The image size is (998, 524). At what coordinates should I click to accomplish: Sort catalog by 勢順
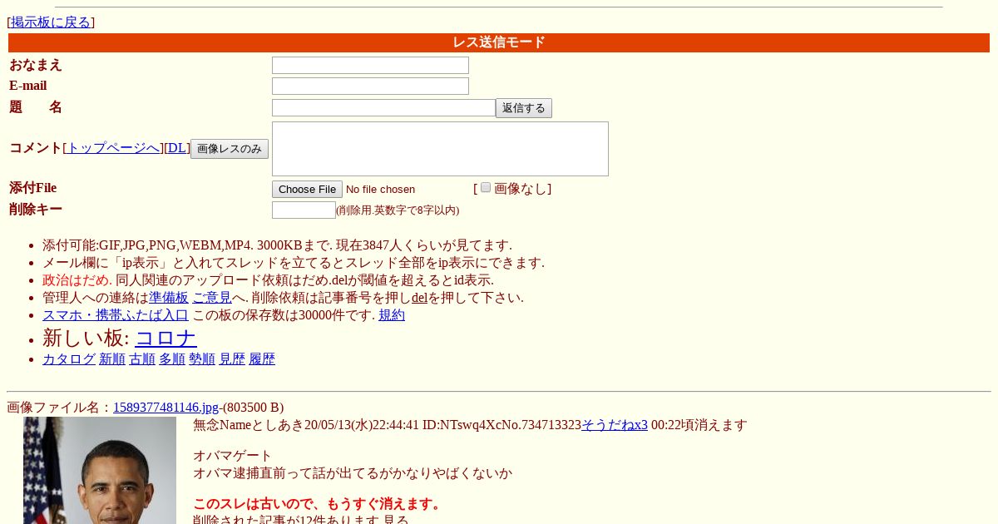(202, 359)
